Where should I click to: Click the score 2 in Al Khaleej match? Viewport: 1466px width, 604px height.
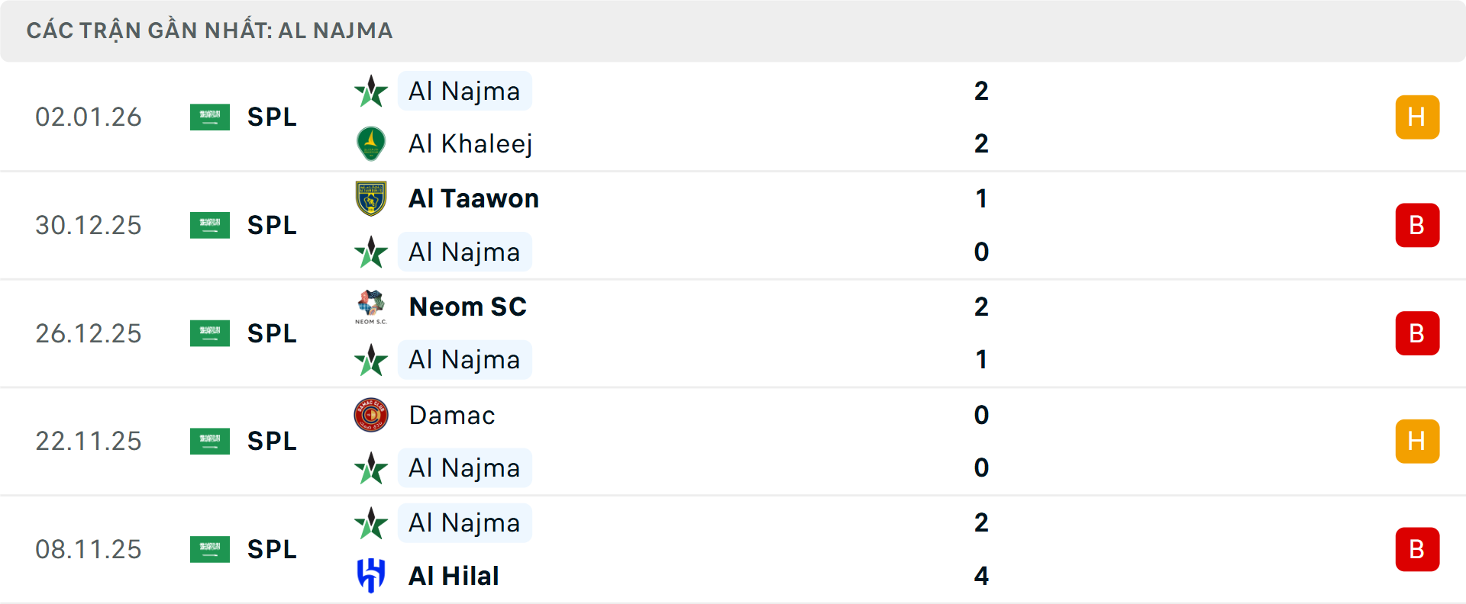(x=982, y=143)
